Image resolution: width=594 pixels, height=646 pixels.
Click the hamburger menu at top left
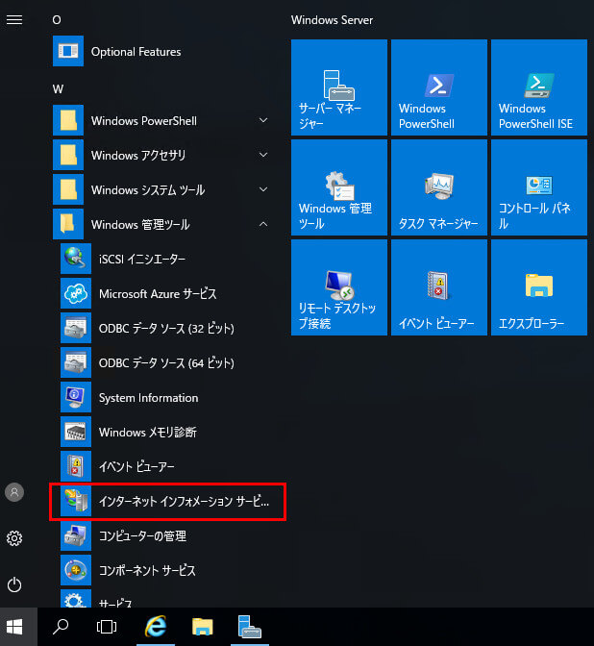(14, 19)
